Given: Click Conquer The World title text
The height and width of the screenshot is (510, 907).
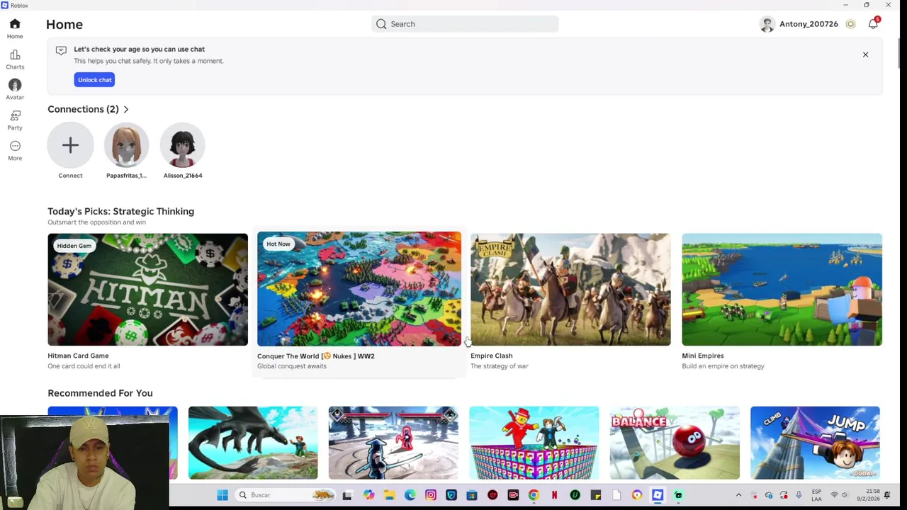Looking at the screenshot, I should 315,356.
